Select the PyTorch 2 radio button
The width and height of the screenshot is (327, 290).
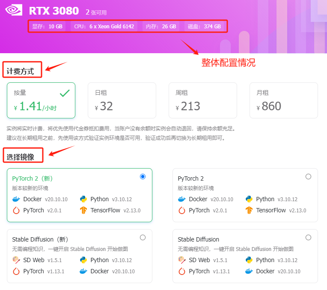click(308, 176)
